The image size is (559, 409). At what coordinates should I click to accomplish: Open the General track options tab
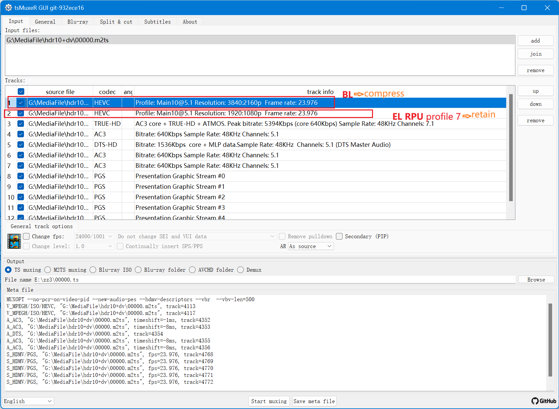click(42, 226)
